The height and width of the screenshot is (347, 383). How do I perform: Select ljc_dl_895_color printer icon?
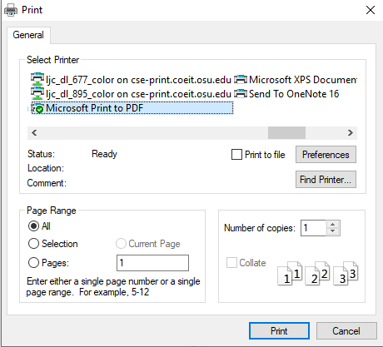pyautogui.click(x=37, y=93)
